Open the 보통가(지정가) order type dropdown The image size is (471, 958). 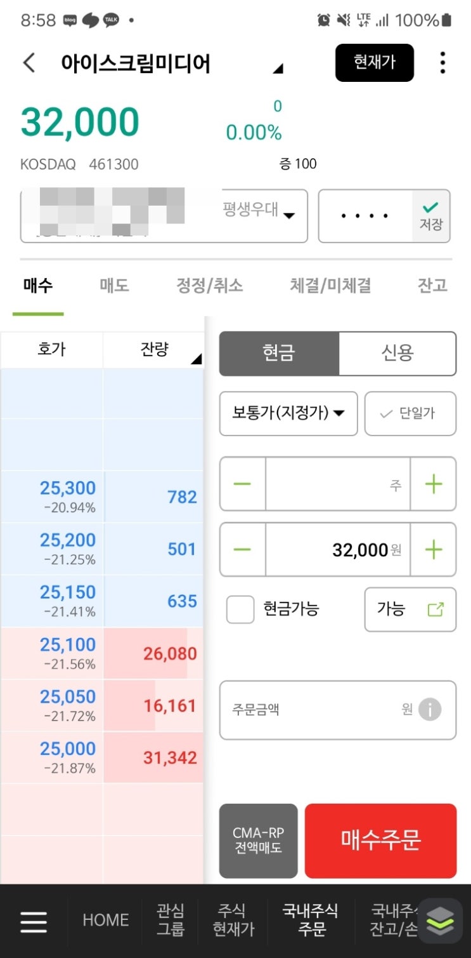point(288,414)
